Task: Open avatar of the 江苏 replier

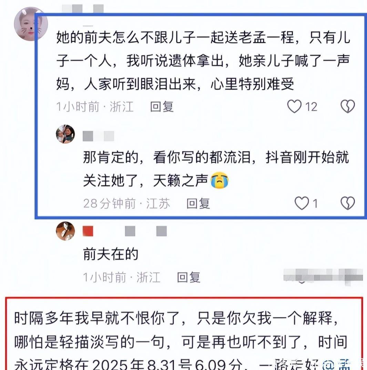Action: pyautogui.click(x=65, y=134)
